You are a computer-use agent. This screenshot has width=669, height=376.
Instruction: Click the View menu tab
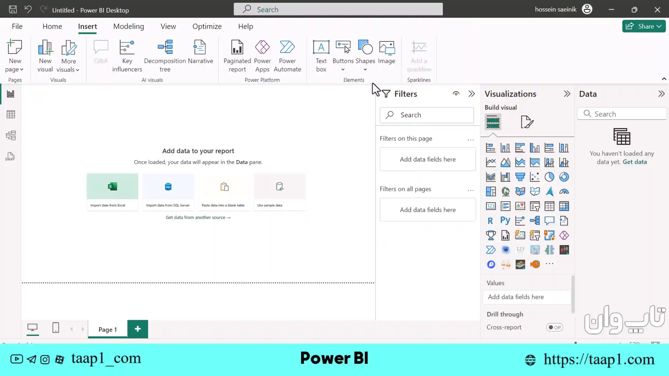pyautogui.click(x=168, y=26)
